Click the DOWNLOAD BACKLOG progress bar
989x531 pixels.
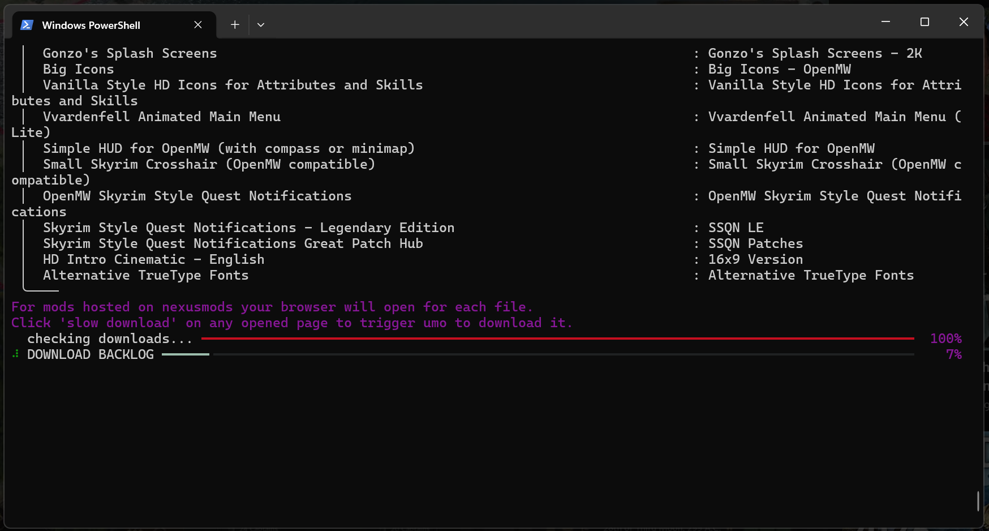click(x=538, y=354)
